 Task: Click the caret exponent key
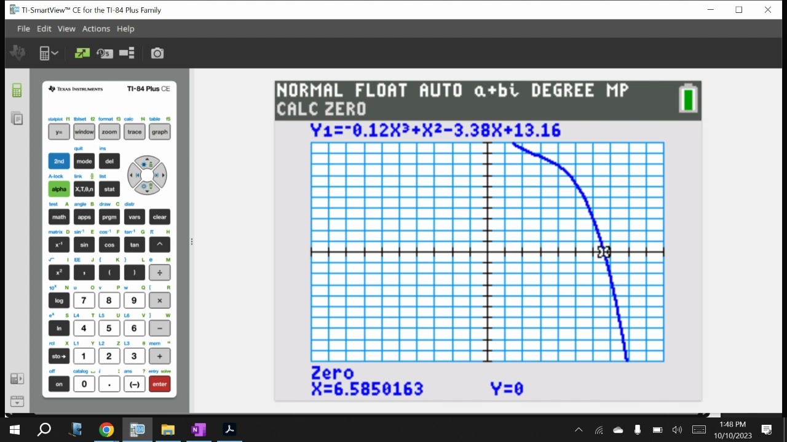(x=160, y=244)
